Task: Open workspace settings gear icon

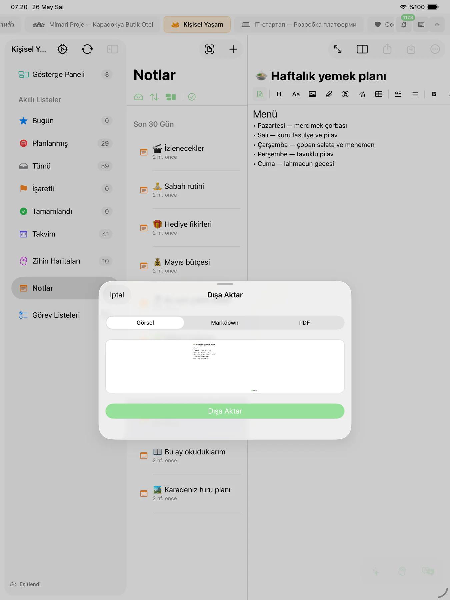Action: point(62,49)
